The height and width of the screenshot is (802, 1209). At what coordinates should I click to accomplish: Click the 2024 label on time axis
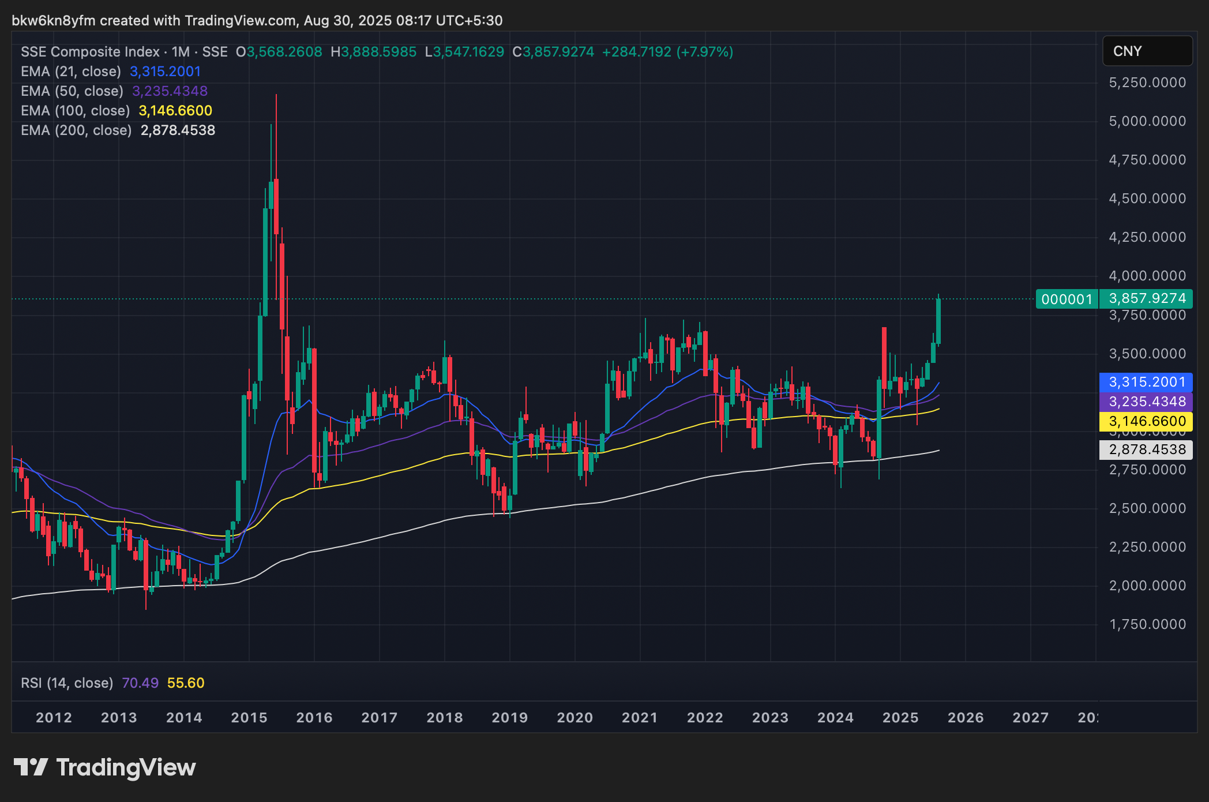pyautogui.click(x=835, y=718)
